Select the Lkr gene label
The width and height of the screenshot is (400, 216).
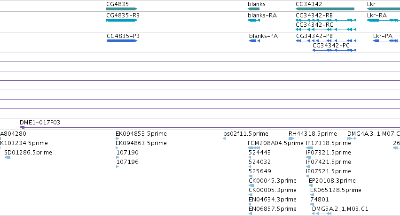click(371, 4)
